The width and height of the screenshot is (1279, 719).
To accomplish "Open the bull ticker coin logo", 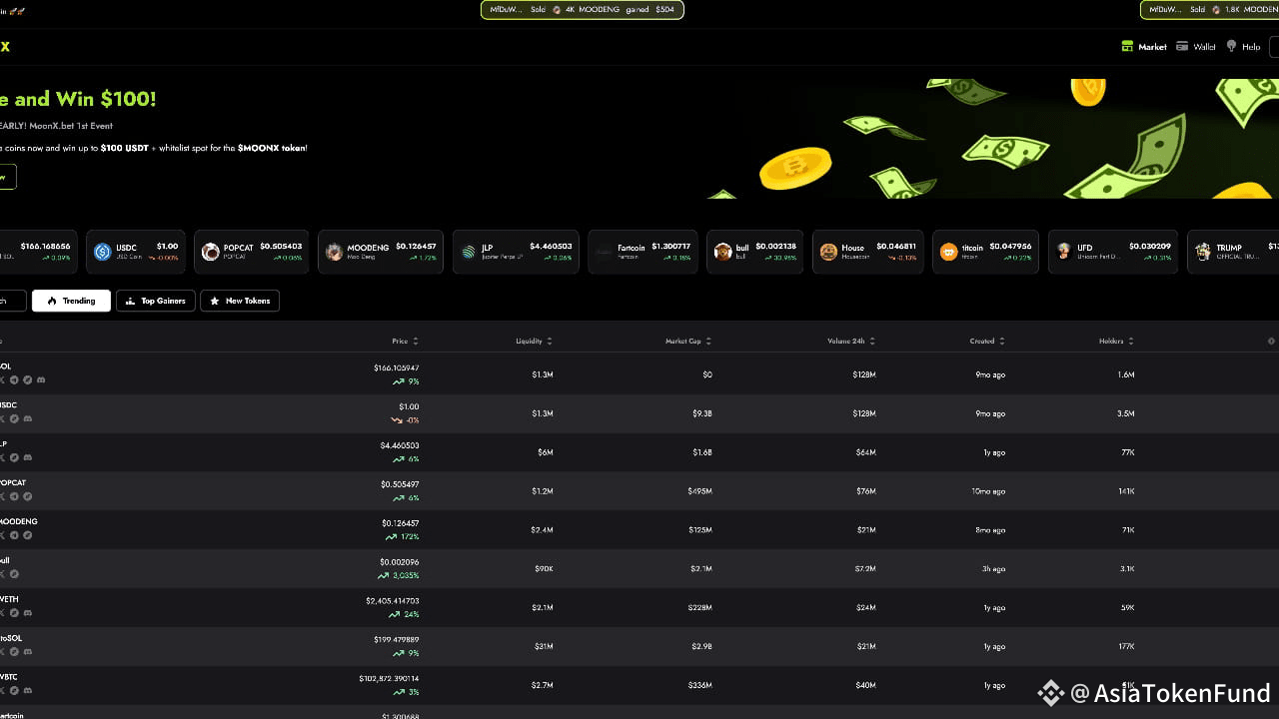I will [722, 252].
